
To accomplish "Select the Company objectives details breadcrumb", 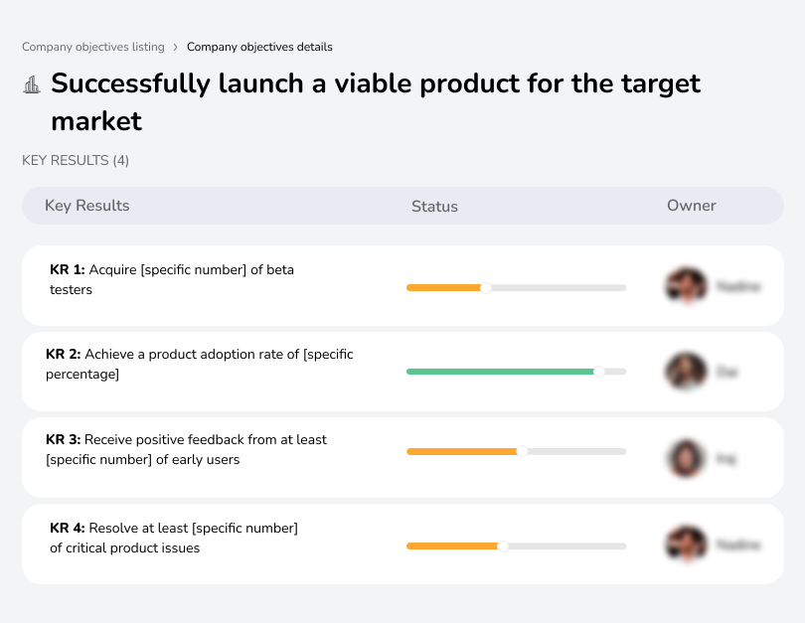I will coord(259,47).
